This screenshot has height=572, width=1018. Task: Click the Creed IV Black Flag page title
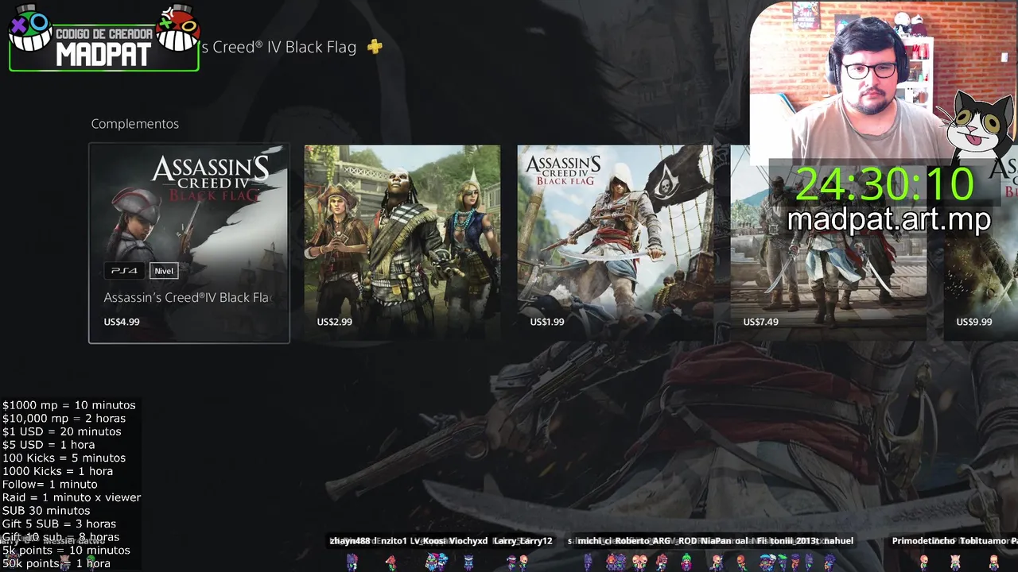tap(278, 47)
